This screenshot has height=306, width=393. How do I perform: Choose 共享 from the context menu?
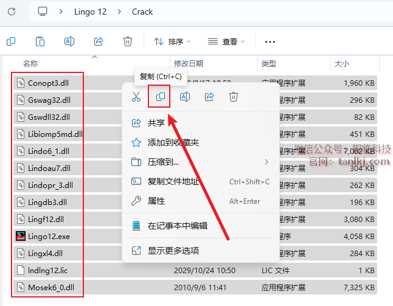coord(201,123)
